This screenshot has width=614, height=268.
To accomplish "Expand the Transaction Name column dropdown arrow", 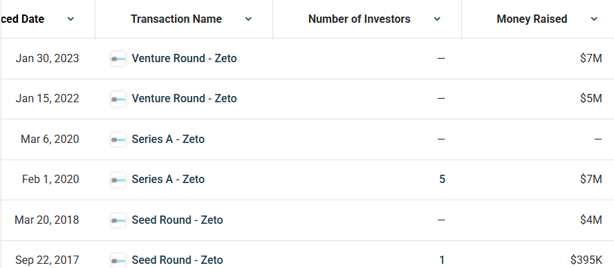I will [248, 19].
